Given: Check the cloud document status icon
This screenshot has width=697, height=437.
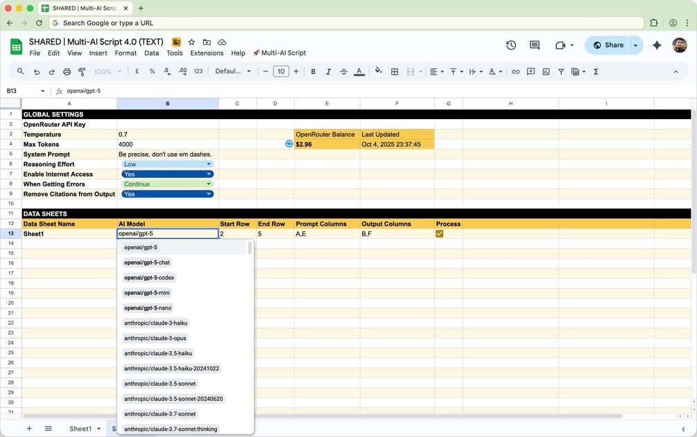Looking at the screenshot, I should click(222, 42).
